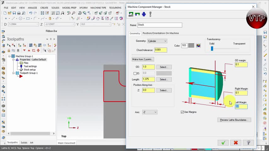Click the red insert arrow in the tree
The height and width of the screenshot is (151, 269).
(x=21, y=76)
